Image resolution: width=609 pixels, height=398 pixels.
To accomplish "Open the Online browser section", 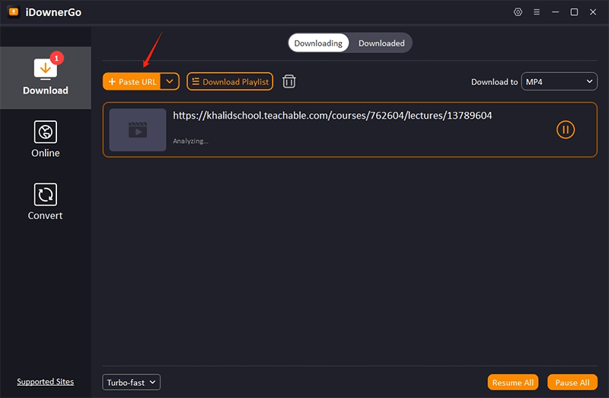I will point(45,139).
